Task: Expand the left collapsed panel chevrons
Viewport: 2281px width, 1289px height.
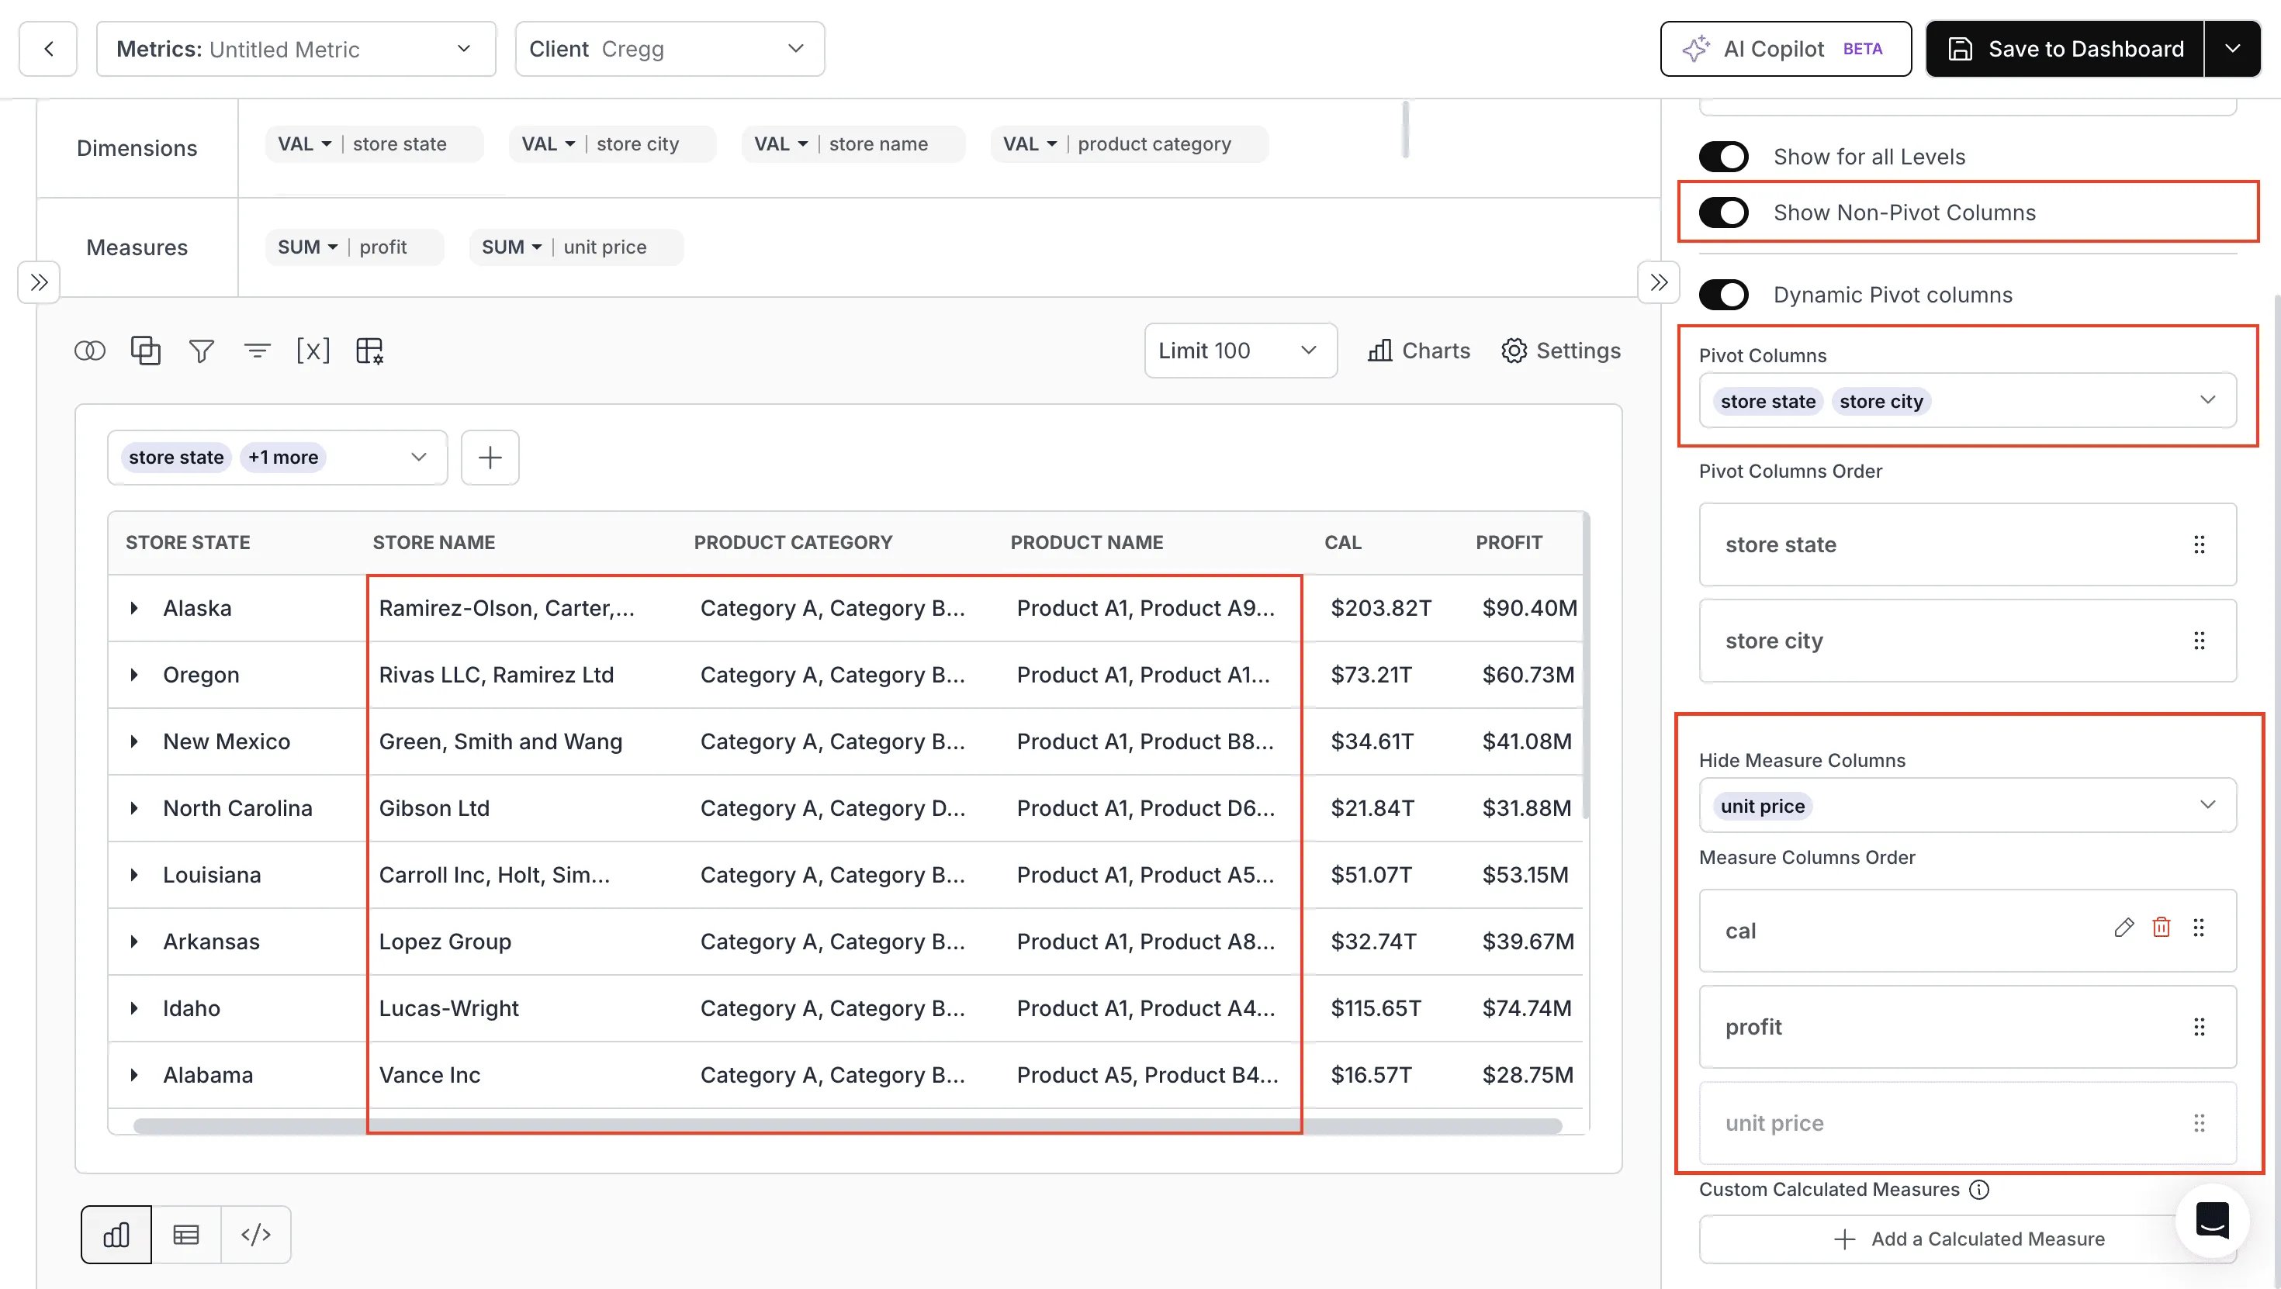Action: (39, 282)
